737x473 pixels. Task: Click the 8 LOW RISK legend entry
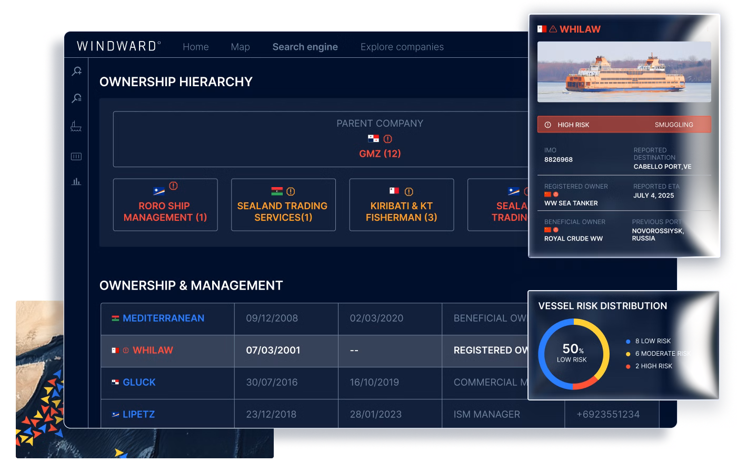click(x=648, y=341)
